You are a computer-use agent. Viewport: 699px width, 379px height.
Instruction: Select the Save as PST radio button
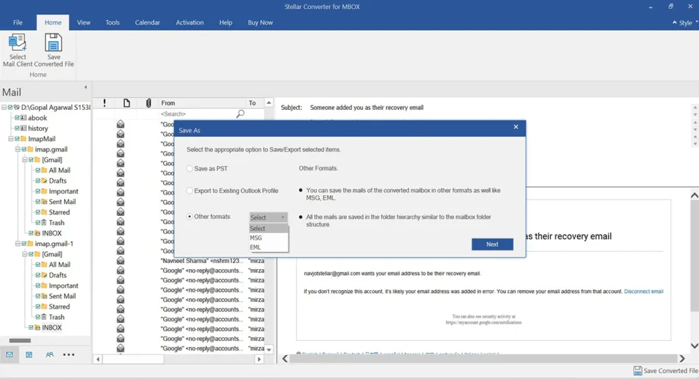[190, 169]
